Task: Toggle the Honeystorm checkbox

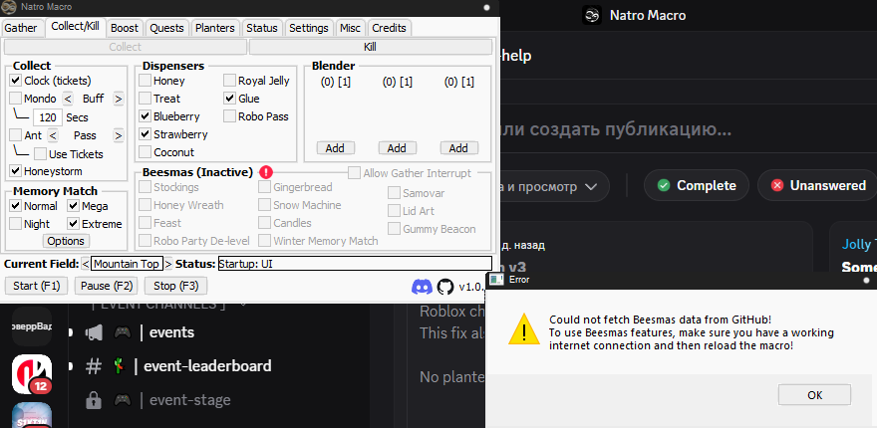Action: pyautogui.click(x=16, y=171)
